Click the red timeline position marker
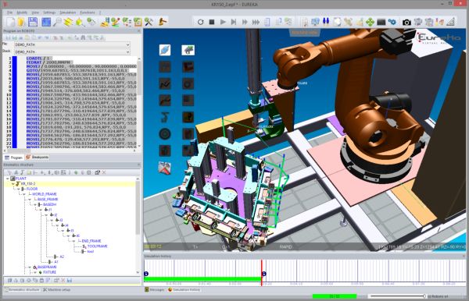Viewport: 469px width, 301px height. coord(262,272)
